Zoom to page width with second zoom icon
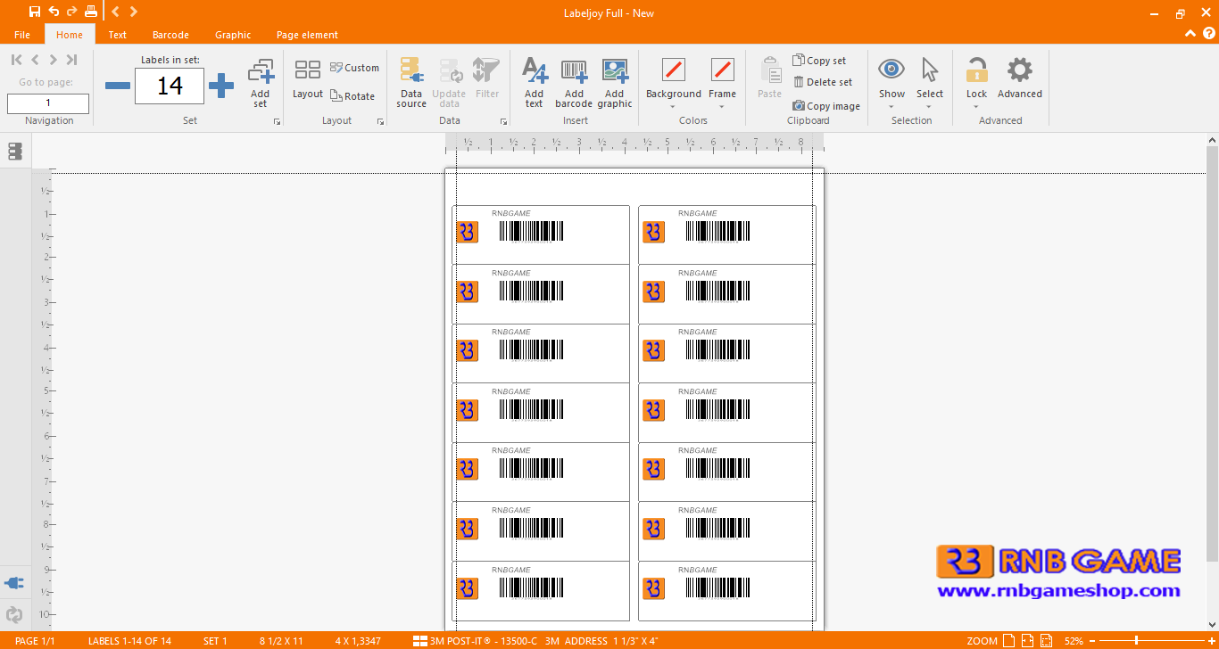The width and height of the screenshot is (1219, 649). [x=1027, y=640]
